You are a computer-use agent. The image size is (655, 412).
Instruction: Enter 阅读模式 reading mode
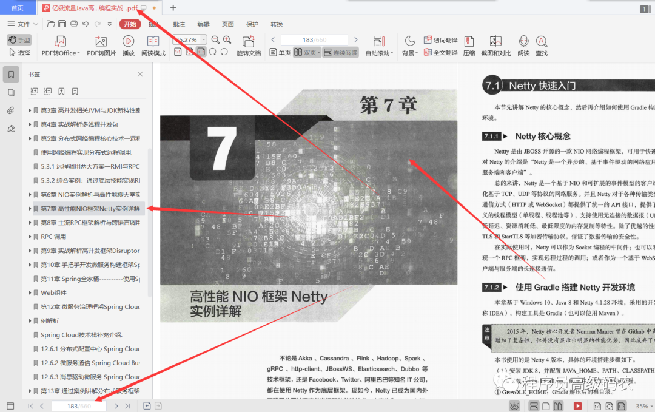(153, 46)
